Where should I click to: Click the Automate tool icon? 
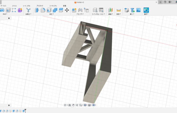click(28, 10)
